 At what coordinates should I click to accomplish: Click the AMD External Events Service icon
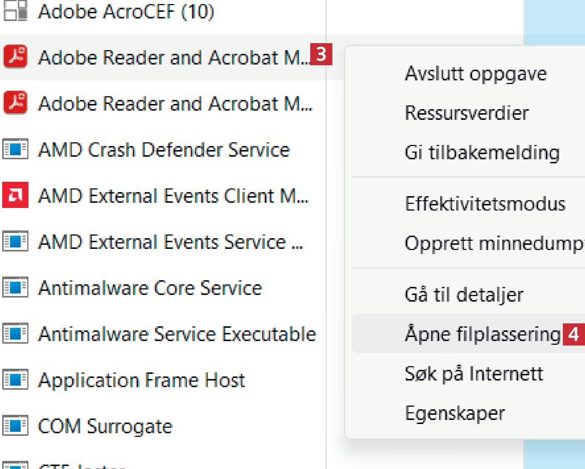15,242
